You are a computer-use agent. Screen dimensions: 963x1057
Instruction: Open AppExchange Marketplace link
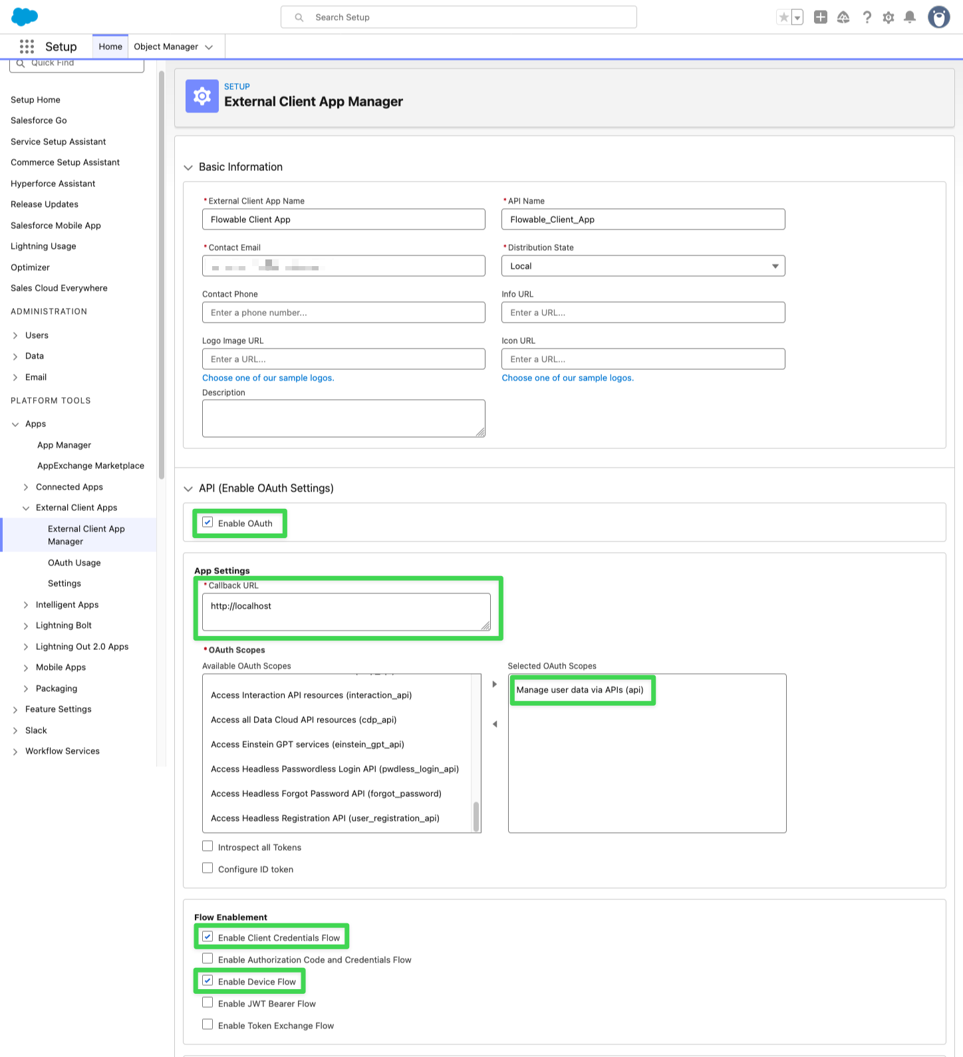(x=90, y=466)
